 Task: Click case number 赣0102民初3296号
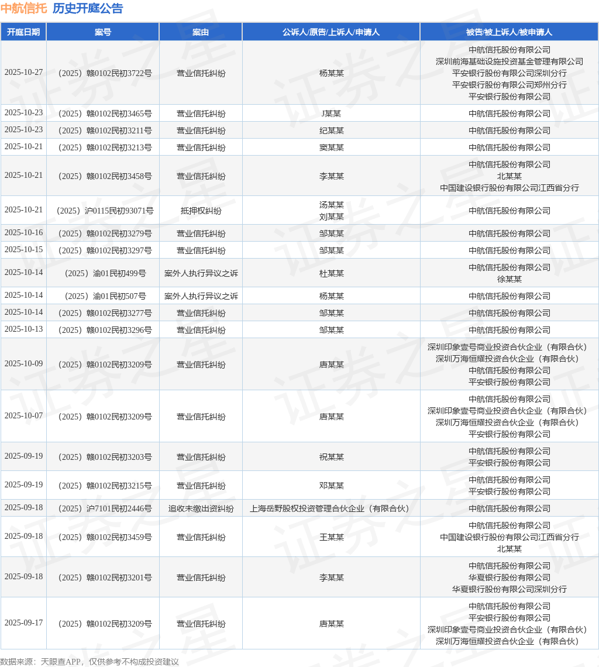tap(105, 330)
